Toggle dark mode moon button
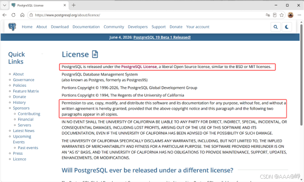The image size is (304, 182). (287, 27)
